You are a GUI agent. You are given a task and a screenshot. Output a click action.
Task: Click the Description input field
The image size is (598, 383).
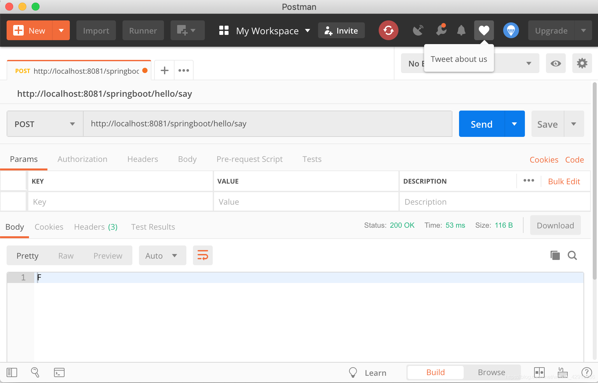pos(495,202)
